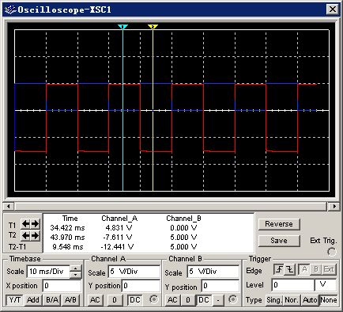Move cursor T2 left with arrow
343x312 pixels.
pos(25,235)
